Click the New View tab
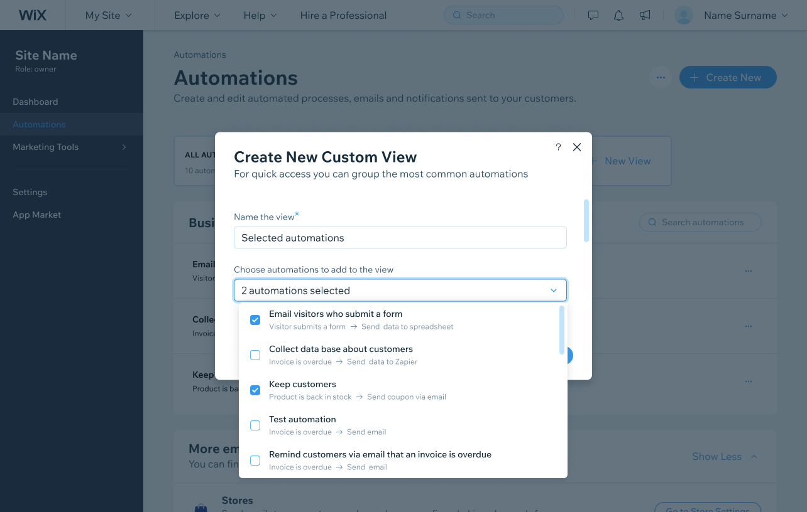The image size is (807, 512). pyautogui.click(x=620, y=161)
